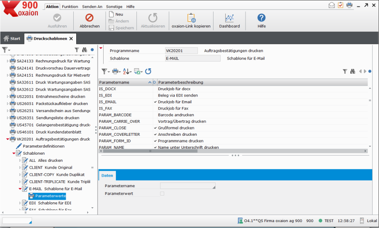This screenshot has width=379, height=228.
Task: Click funnel icon at table right side
Action: pos(345,71)
